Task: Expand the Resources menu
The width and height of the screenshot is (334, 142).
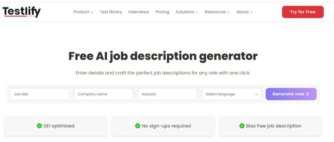Action: pos(217,12)
